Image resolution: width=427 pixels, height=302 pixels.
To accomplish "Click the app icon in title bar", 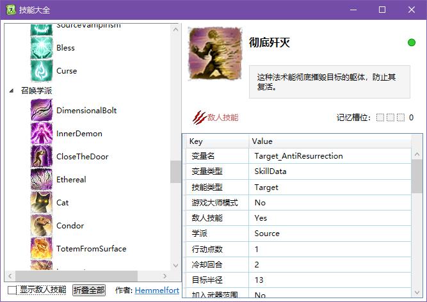I will [x=11, y=10].
